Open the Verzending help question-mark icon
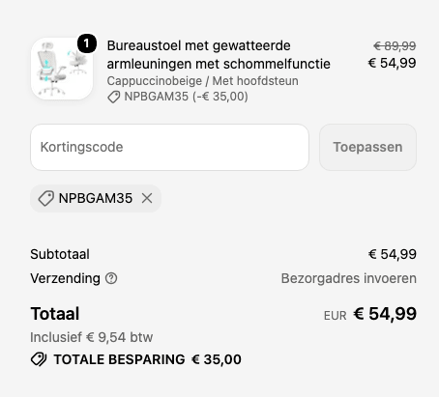The height and width of the screenshot is (397, 439). pos(111,278)
